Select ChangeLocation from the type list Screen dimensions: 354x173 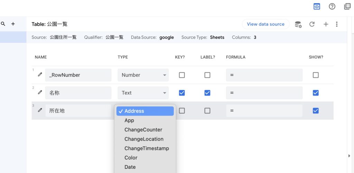point(144,139)
